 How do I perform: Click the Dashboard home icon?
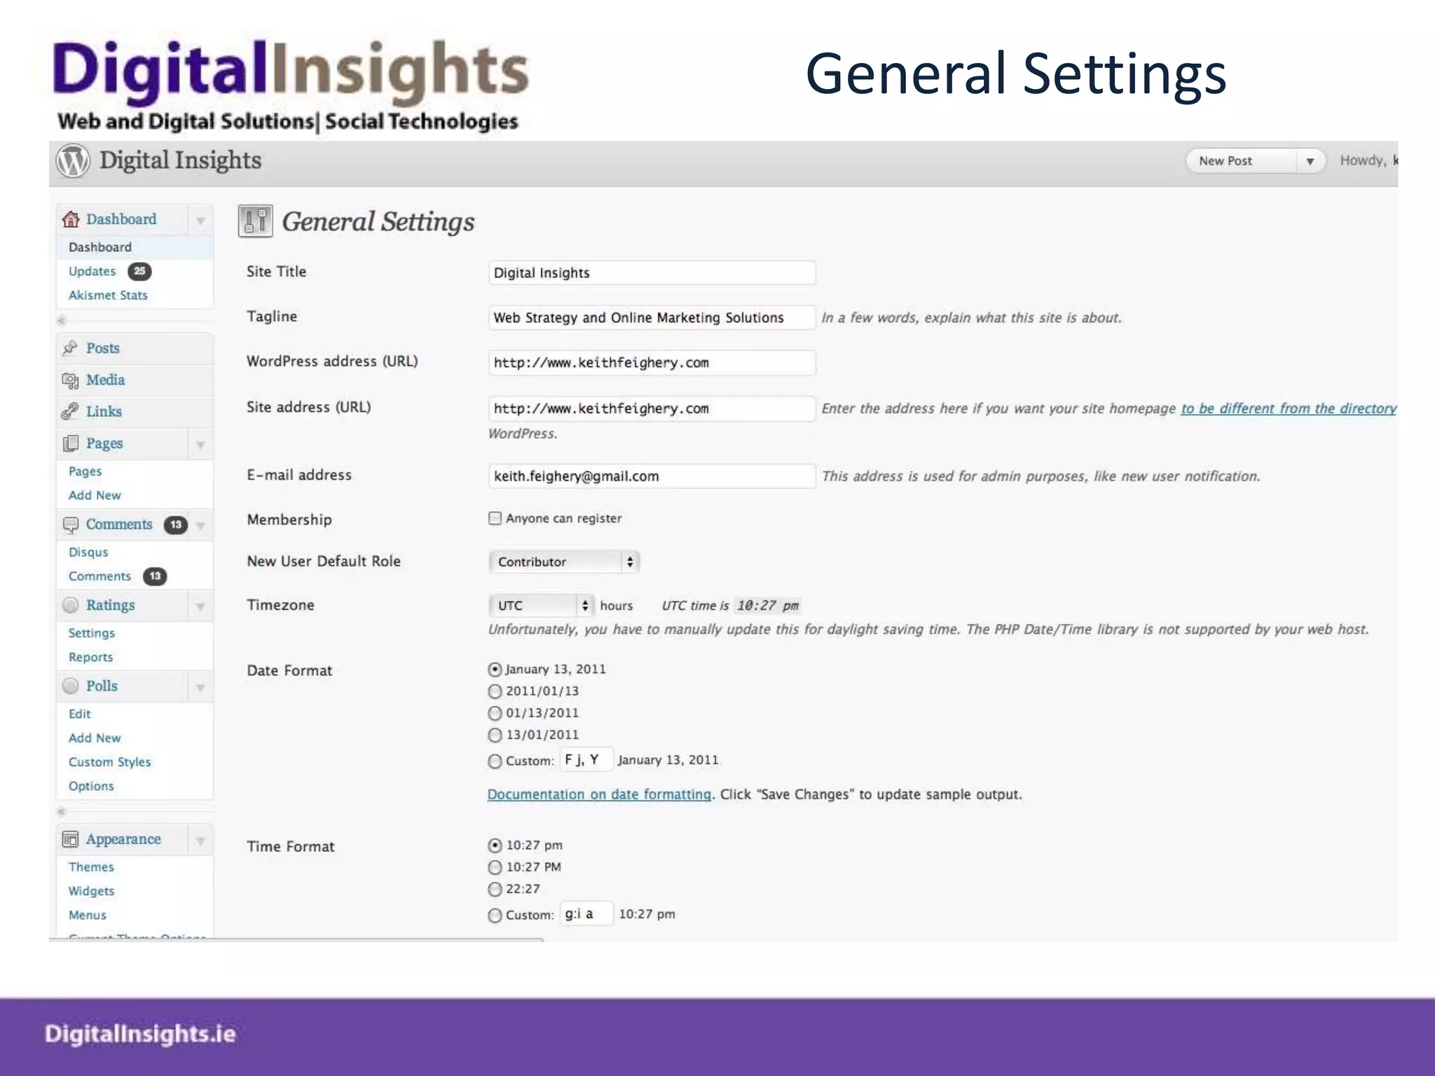pos(71,219)
